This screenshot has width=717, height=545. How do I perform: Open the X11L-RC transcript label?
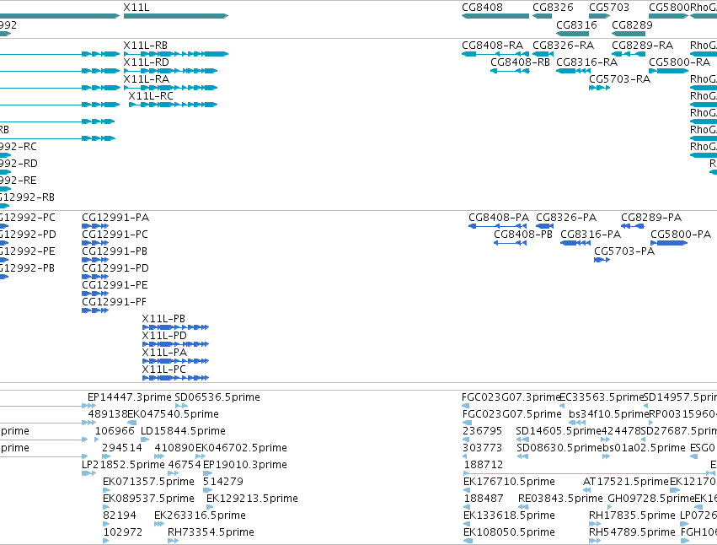[151, 96]
